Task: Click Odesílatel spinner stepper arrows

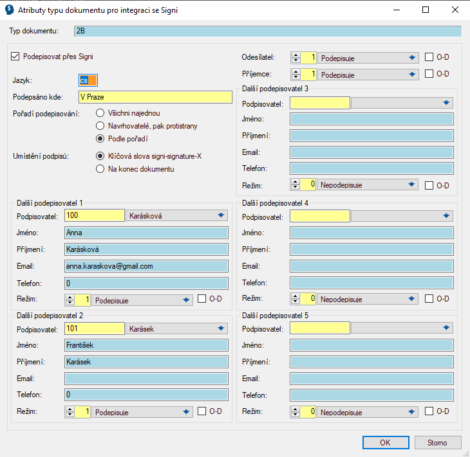Action: (296, 58)
